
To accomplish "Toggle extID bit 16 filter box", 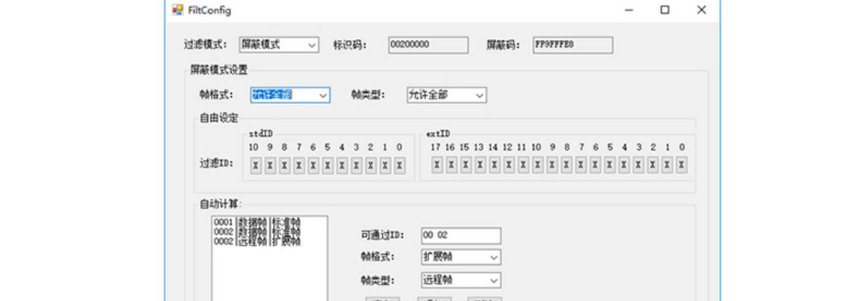I will (451, 166).
